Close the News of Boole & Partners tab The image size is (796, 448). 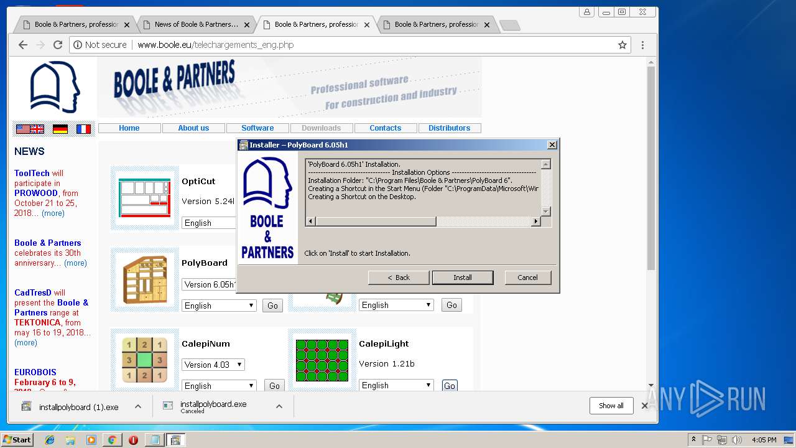pyautogui.click(x=247, y=25)
